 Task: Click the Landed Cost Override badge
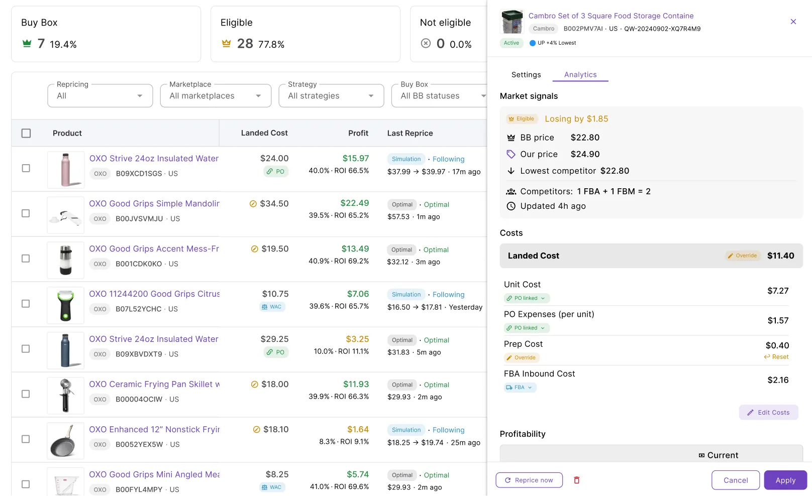(x=743, y=256)
